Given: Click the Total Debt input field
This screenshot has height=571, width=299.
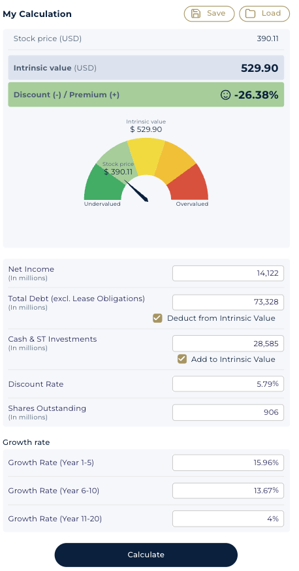Looking at the screenshot, I should pyautogui.click(x=228, y=302).
